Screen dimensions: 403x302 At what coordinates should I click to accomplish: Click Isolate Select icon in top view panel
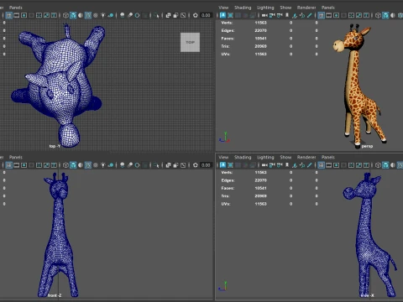click(156, 15)
